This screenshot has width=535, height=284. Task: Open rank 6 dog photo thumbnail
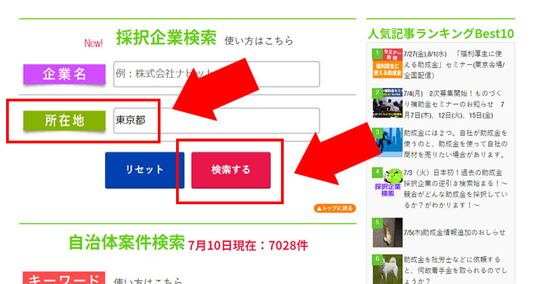387,268
